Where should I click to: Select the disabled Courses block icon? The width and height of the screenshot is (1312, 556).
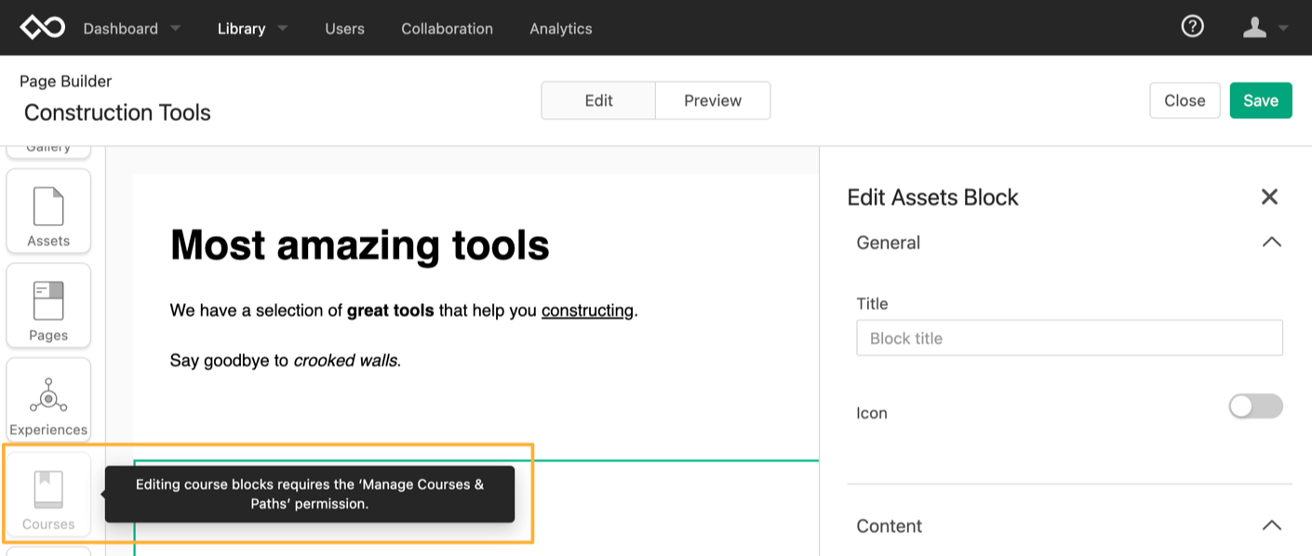(x=48, y=495)
